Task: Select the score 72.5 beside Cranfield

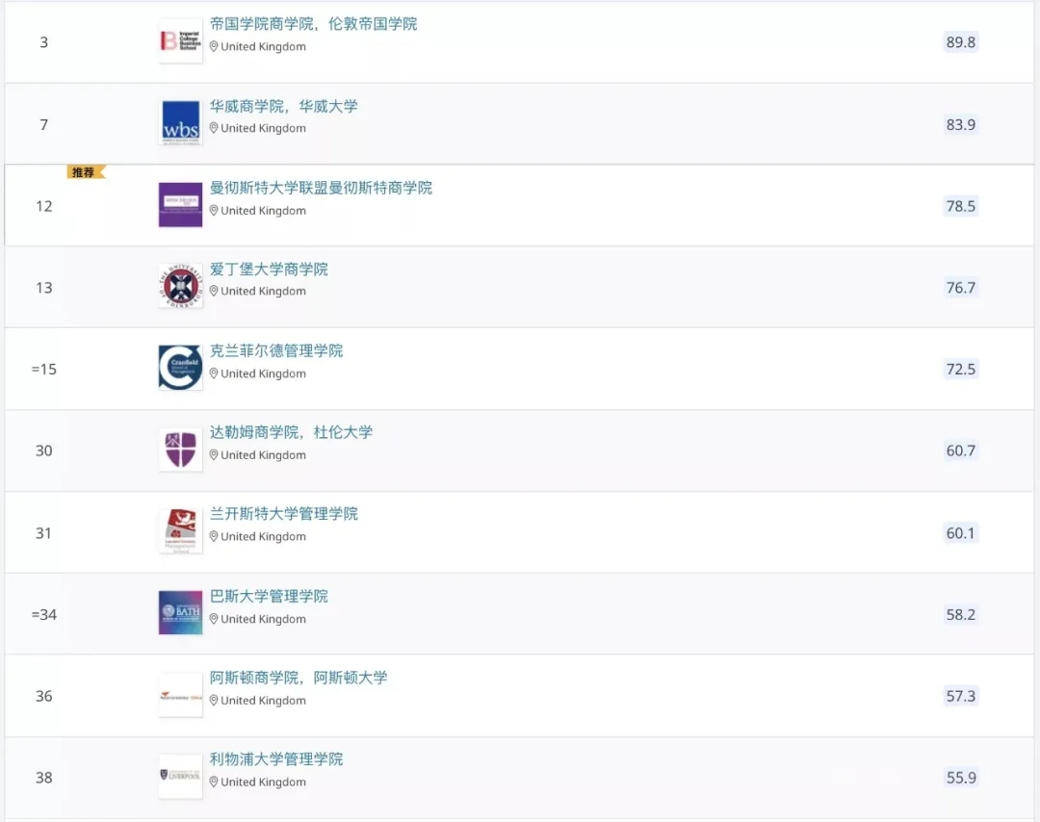Action: pos(960,368)
